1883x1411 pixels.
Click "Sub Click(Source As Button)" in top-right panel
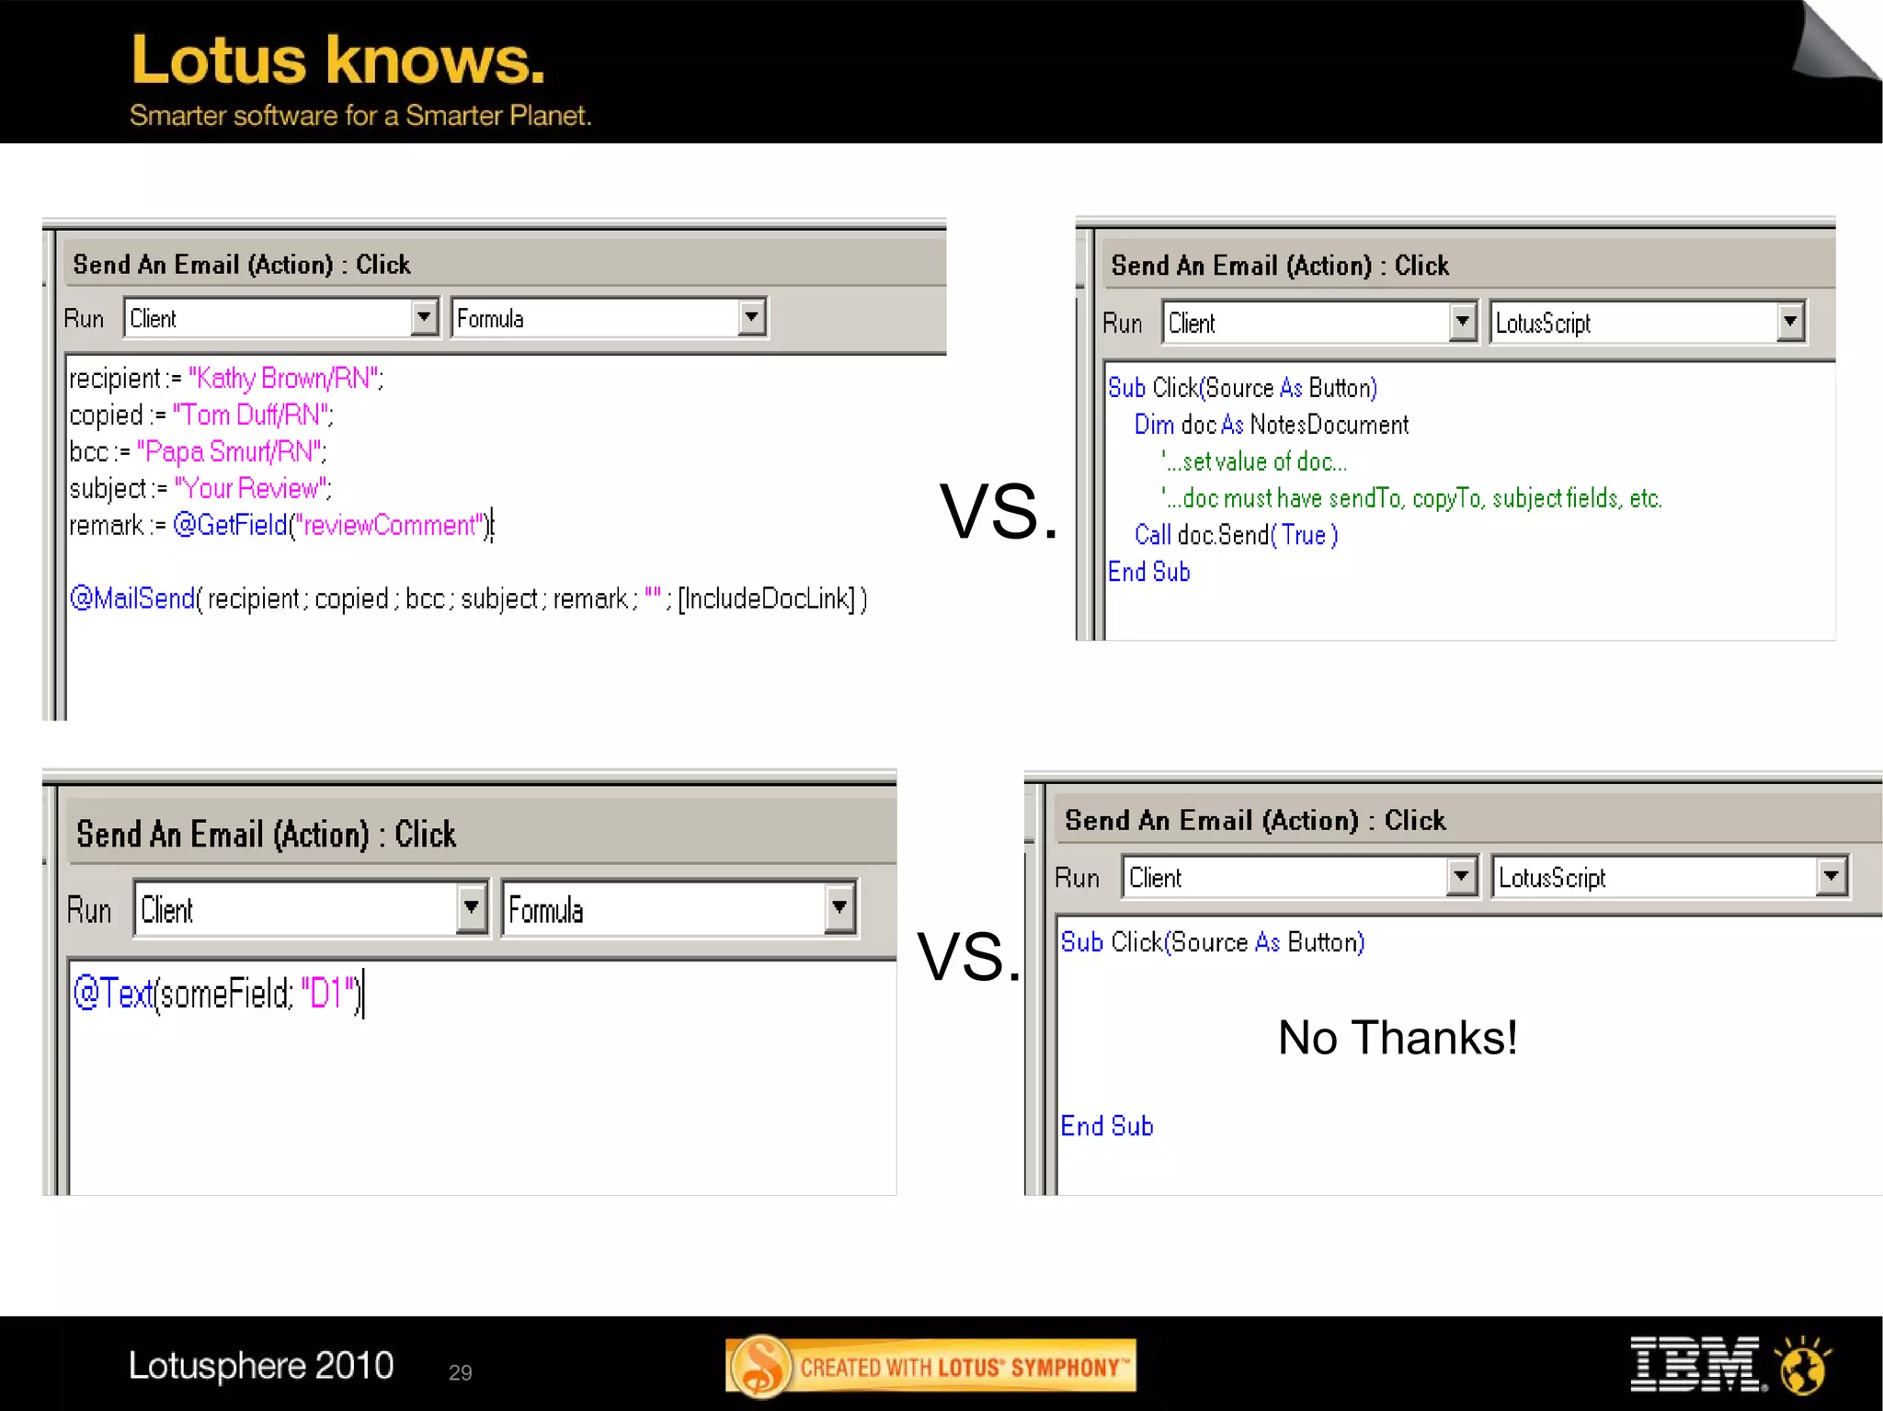pos(1242,388)
